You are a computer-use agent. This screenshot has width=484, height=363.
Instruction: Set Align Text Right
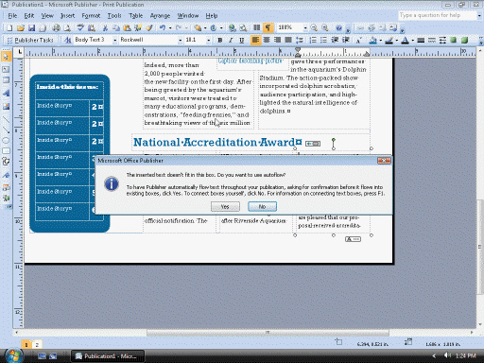(x=277, y=40)
